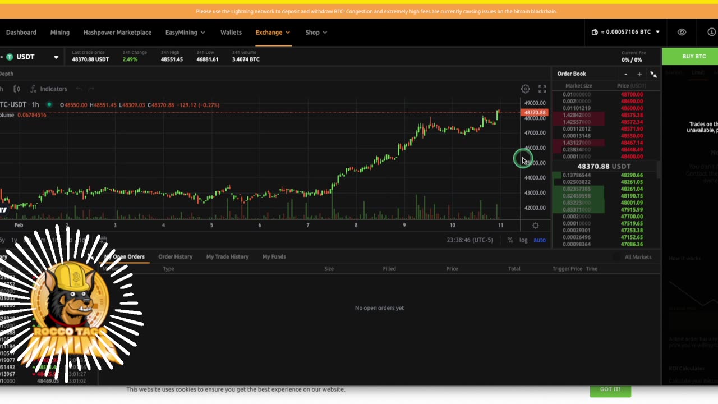Switch to My Trade History tab
Viewport: 718px width, 404px height.
tap(227, 256)
